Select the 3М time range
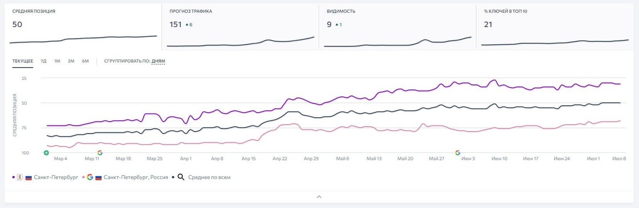This screenshot has height=208, width=639. pyautogui.click(x=71, y=61)
